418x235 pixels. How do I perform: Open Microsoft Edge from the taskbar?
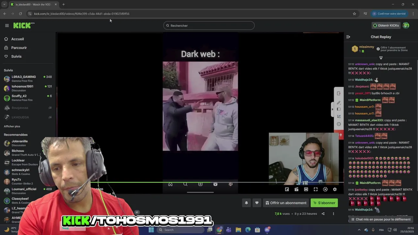click(248, 230)
